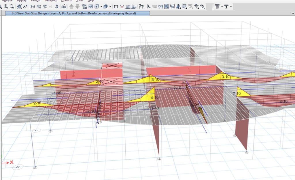Open window list arrow at tab bar end
Image resolution: width=295 pixels, height=180 pixels.
293,13
